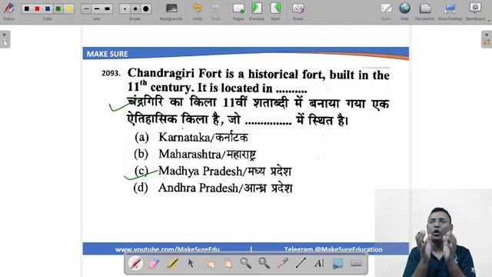This screenshot has height=277, width=492.
Task: Click option (b) Maharashtra
Action: (x=194, y=154)
